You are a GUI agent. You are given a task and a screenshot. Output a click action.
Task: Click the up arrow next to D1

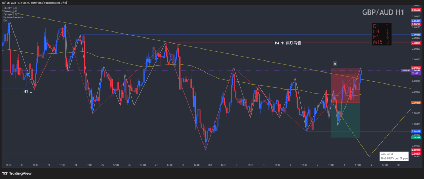click(x=388, y=27)
